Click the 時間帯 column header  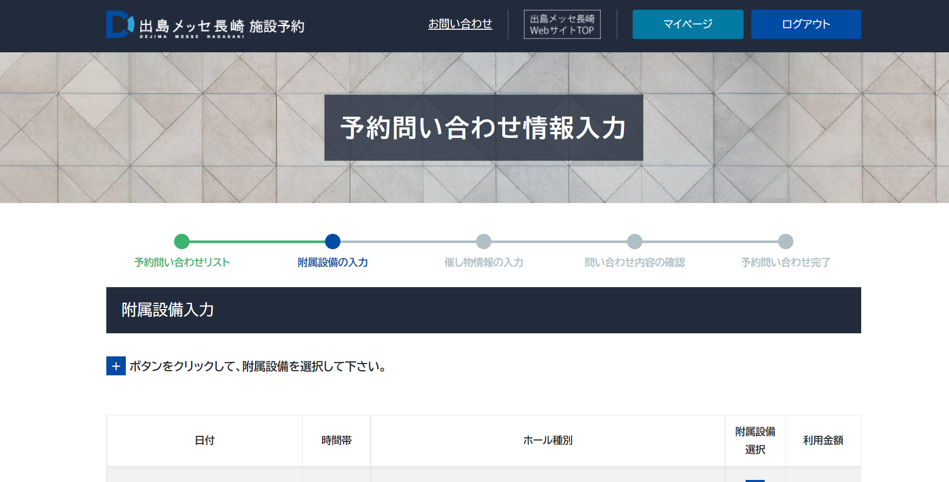336,440
